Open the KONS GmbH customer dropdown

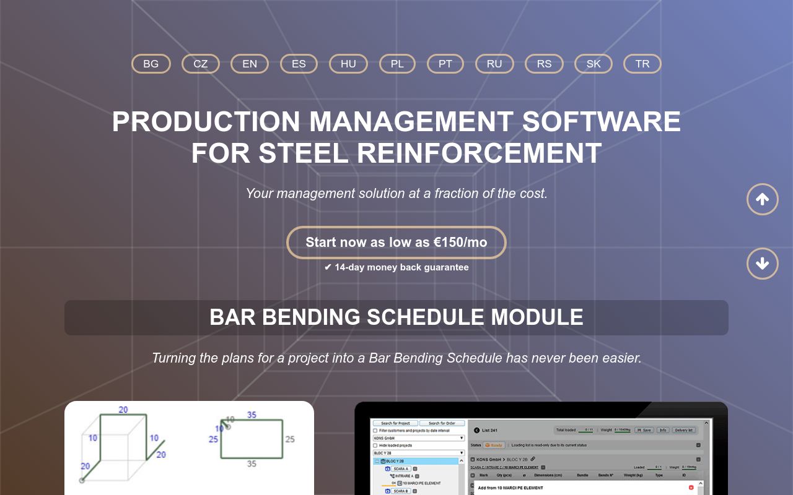click(x=462, y=438)
